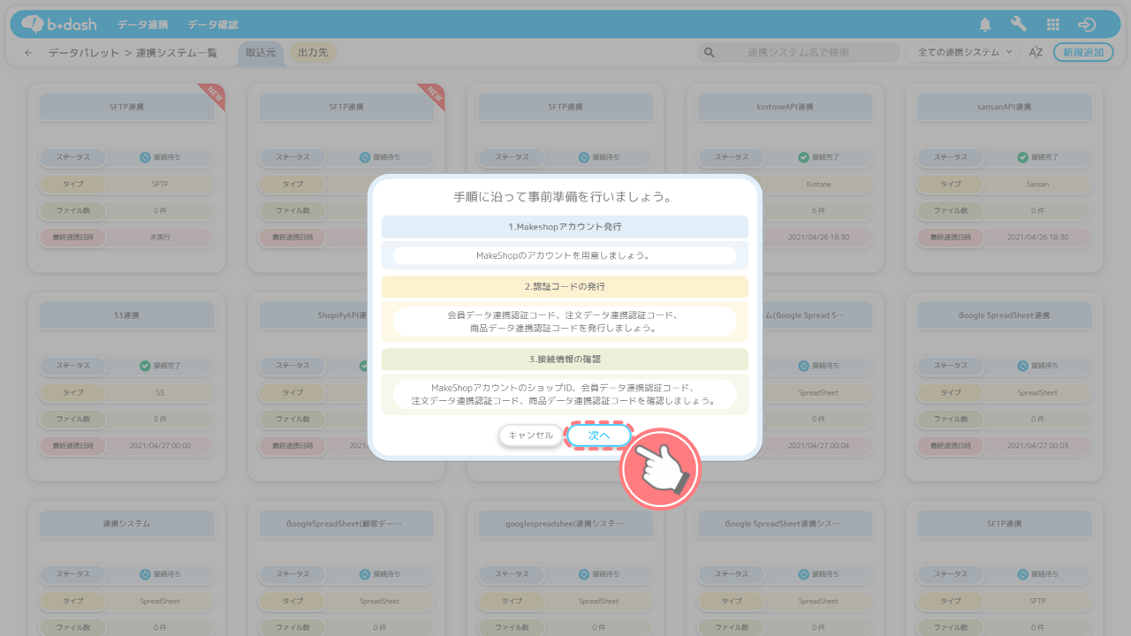Go to データパレット in the breadcrumb
The width and height of the screenshot is (1131, 636).
[x=84, y=53]
